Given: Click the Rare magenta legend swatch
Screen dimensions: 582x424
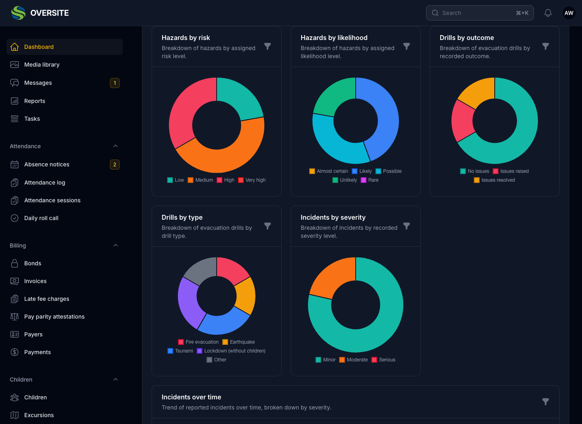Looking at the screenshot, I should [363, 180].
